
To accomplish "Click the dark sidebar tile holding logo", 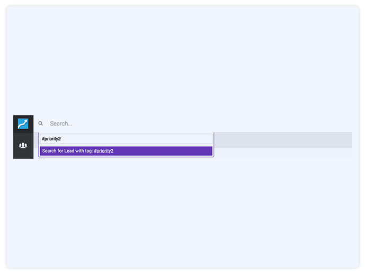I will point(23,124).
